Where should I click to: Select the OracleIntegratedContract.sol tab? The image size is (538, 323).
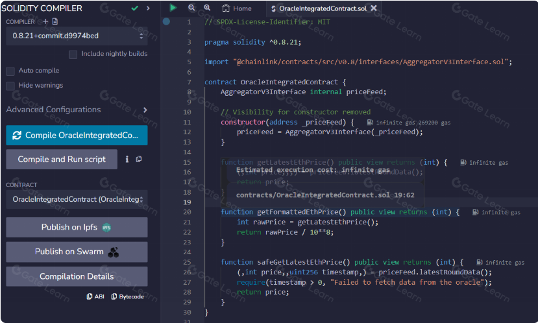click(x=323, y=8)
